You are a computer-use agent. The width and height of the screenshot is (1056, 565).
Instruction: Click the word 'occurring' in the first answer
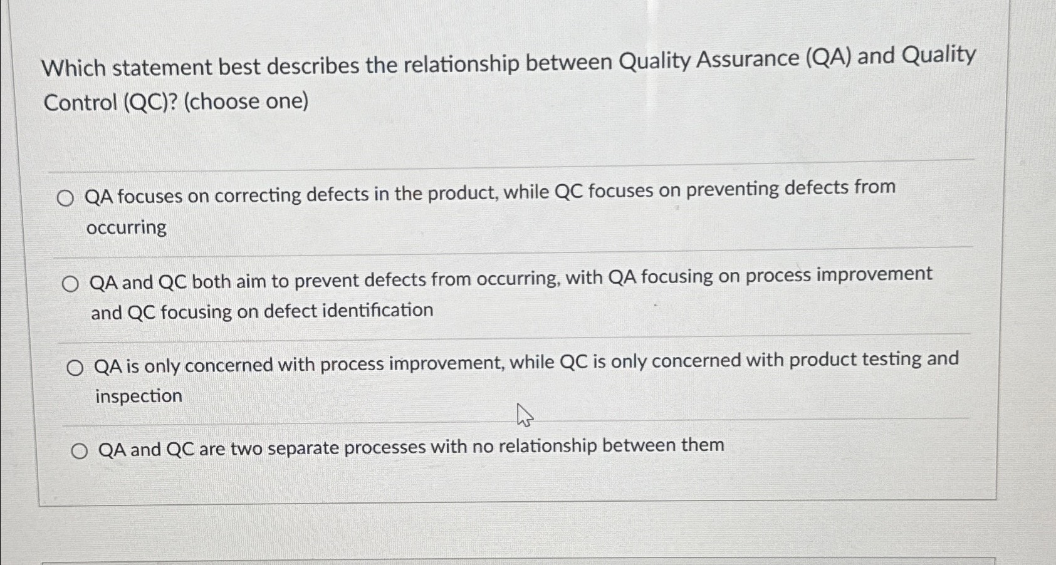[x=125, y=228]
